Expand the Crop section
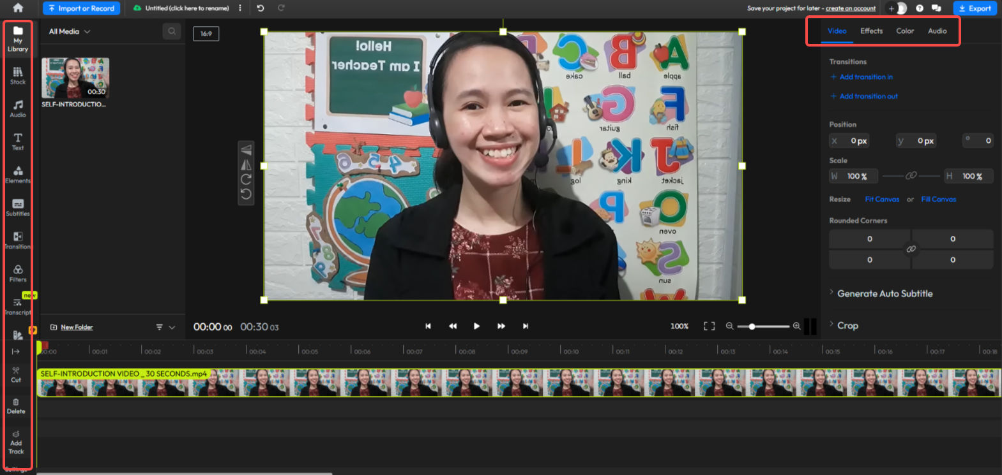The width and height of the screenshot is (1002, 475). click(x=847, y=326)
